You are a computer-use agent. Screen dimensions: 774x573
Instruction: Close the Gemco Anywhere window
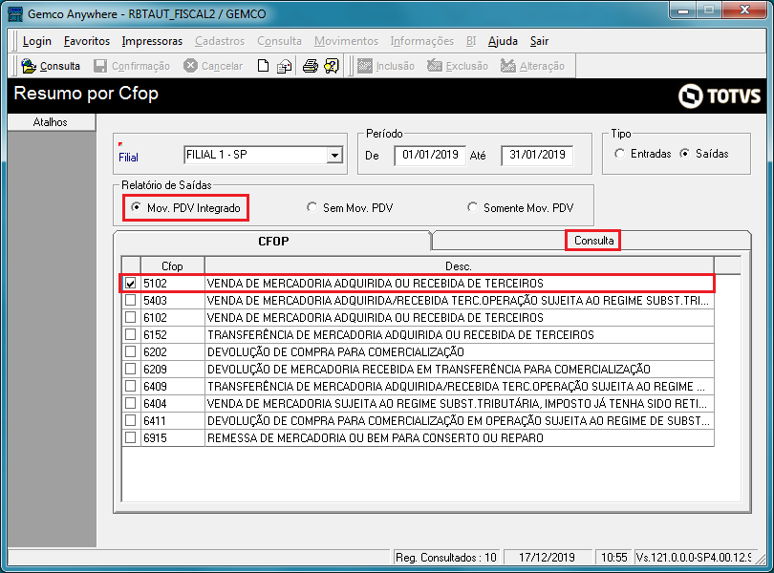(744, 10)
